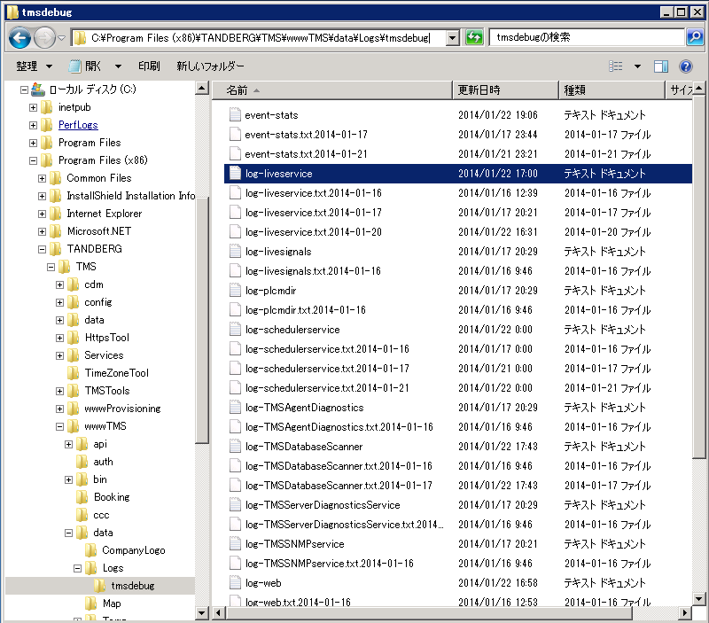This screenshot has height=623, width=709.
Task: Select the TimeZoneTool folder
Action: click(x=116, y=373)
